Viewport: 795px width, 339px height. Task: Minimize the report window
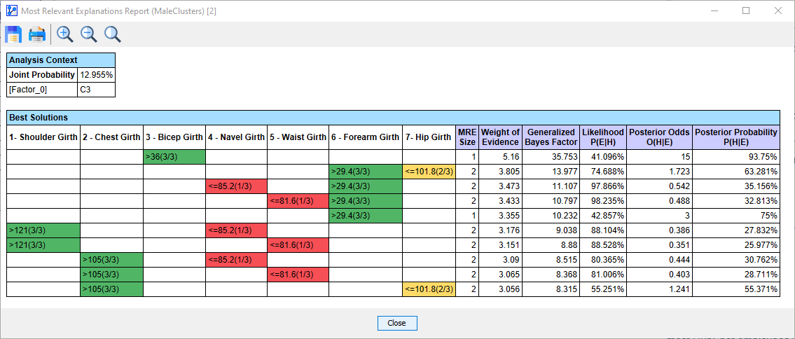coord(714,11)
